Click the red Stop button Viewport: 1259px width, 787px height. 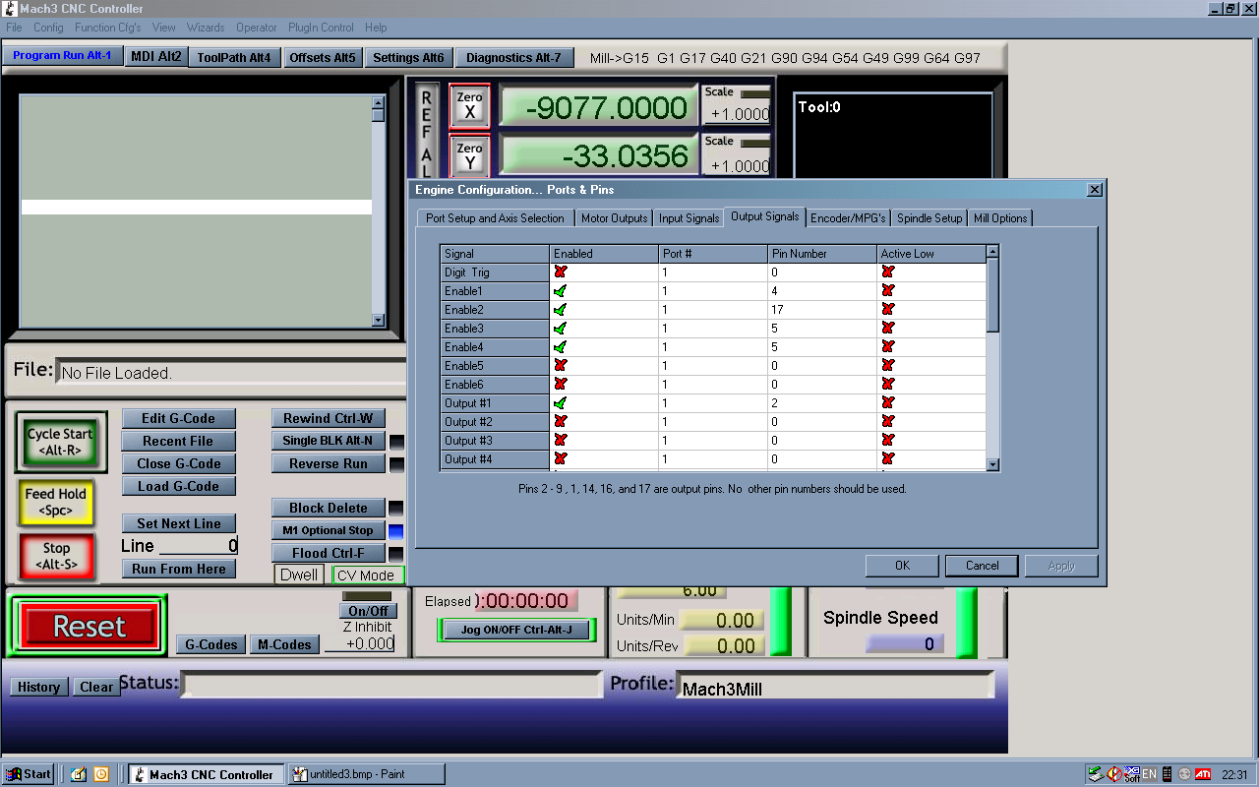[56, 556]
